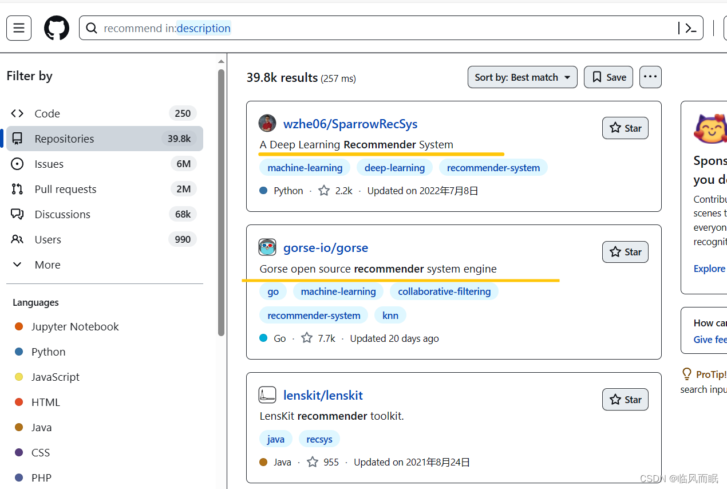Open wzhe06/SparrowRecSys repository
Image resolution: width=727 pixels, height=489 pixels.
(350, 124)
